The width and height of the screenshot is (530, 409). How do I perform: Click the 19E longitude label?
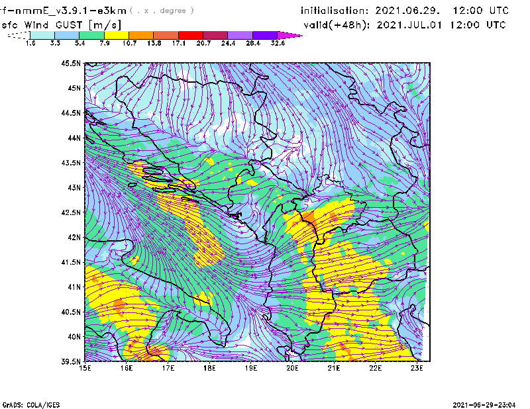click(x=251, y=368)
